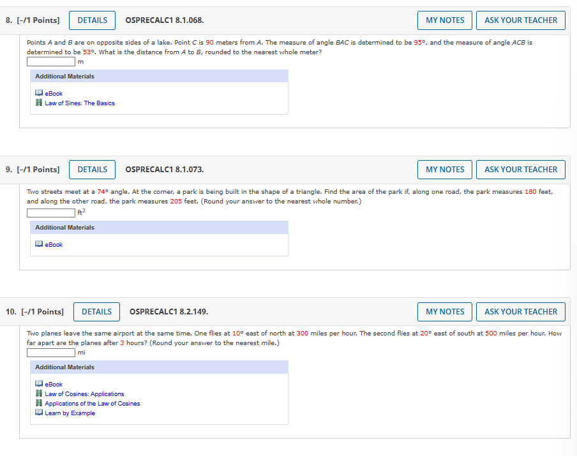Screen dimensions: 577x456
Task: Open the Law of Sines: The Basics link
Action: click(80, 103)
